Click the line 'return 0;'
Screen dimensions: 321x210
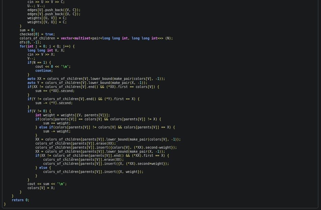point(21,200)
